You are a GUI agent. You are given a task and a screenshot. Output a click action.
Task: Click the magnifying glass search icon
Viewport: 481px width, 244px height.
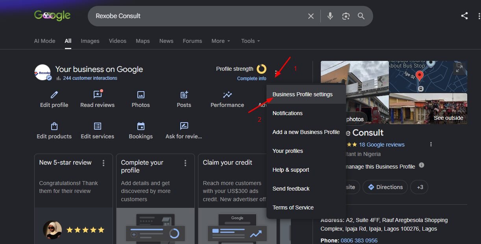pos(361,16)
